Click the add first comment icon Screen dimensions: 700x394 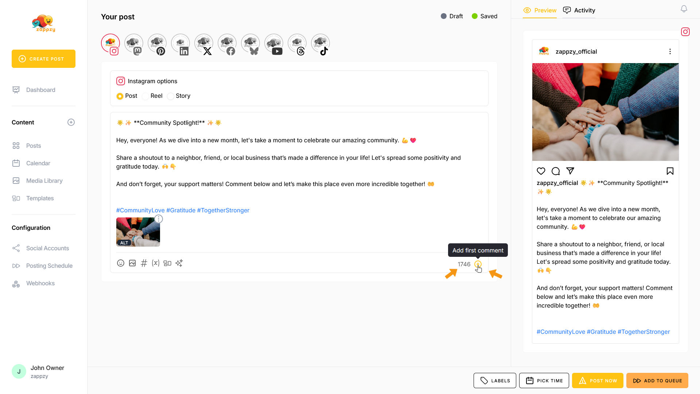(x=478, y=264)
